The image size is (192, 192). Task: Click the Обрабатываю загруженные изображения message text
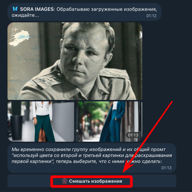[x=107, y=9]
